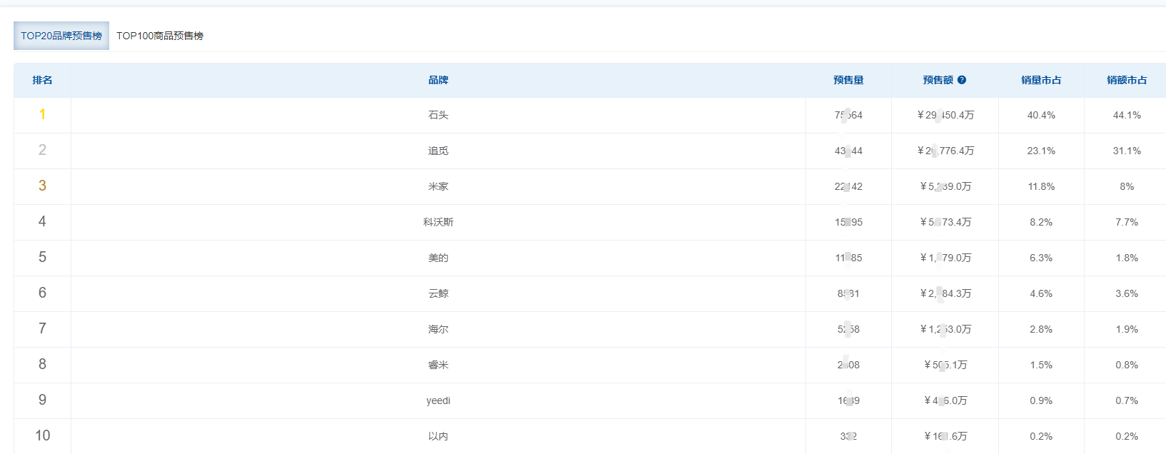
Task: Click 8% sales amount share for 米家
Action: tap(1127, 186)
